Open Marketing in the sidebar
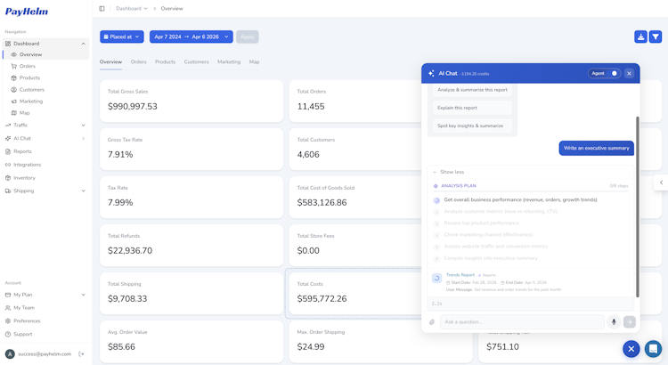The width and height of the screenshot is (668, 365). point(30,101)
